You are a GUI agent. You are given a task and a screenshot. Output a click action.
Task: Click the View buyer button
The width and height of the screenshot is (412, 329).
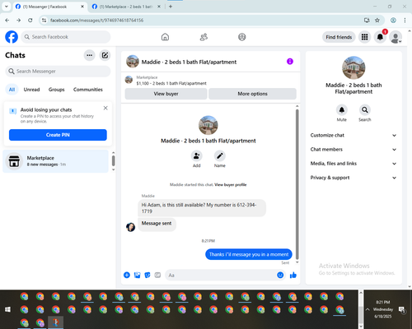coord(166,94)
